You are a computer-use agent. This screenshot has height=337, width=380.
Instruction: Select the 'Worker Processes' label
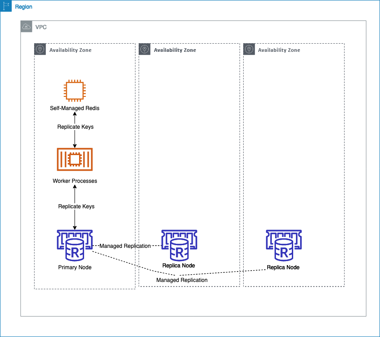pyautogui.click(x=75, y=181)
